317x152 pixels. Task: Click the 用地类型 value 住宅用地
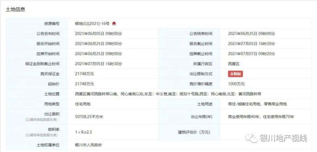83,104
